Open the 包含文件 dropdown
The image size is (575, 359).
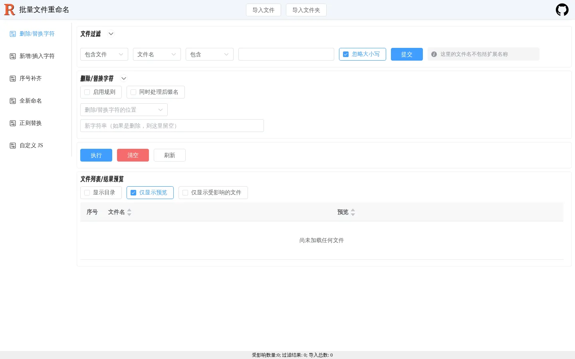tap(104, 54)
